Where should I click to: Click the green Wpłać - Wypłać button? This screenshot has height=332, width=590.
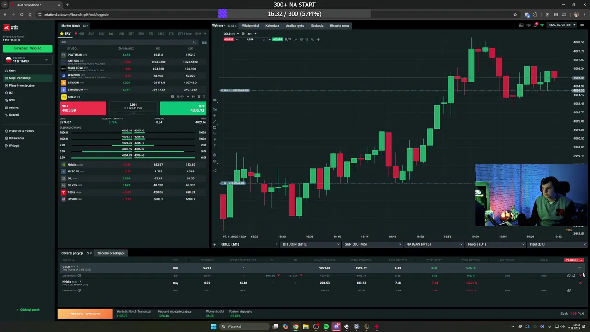(x=28, y=48)
